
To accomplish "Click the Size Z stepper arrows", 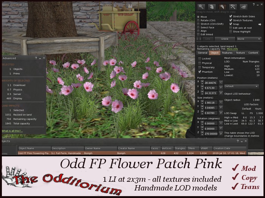I will (202, 113).
